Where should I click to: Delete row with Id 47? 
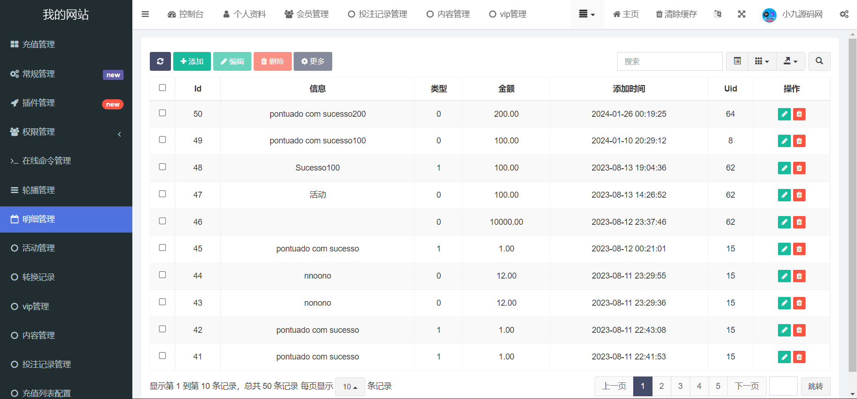(x=800, y=195)
